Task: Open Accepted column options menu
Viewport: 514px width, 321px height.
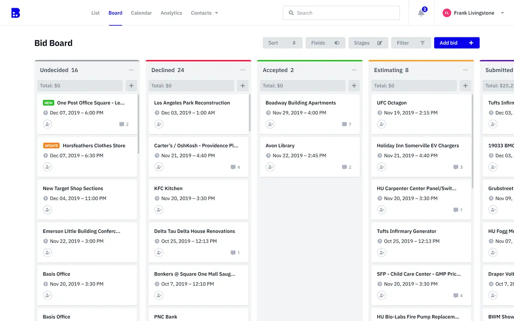Action: point(354,70)
